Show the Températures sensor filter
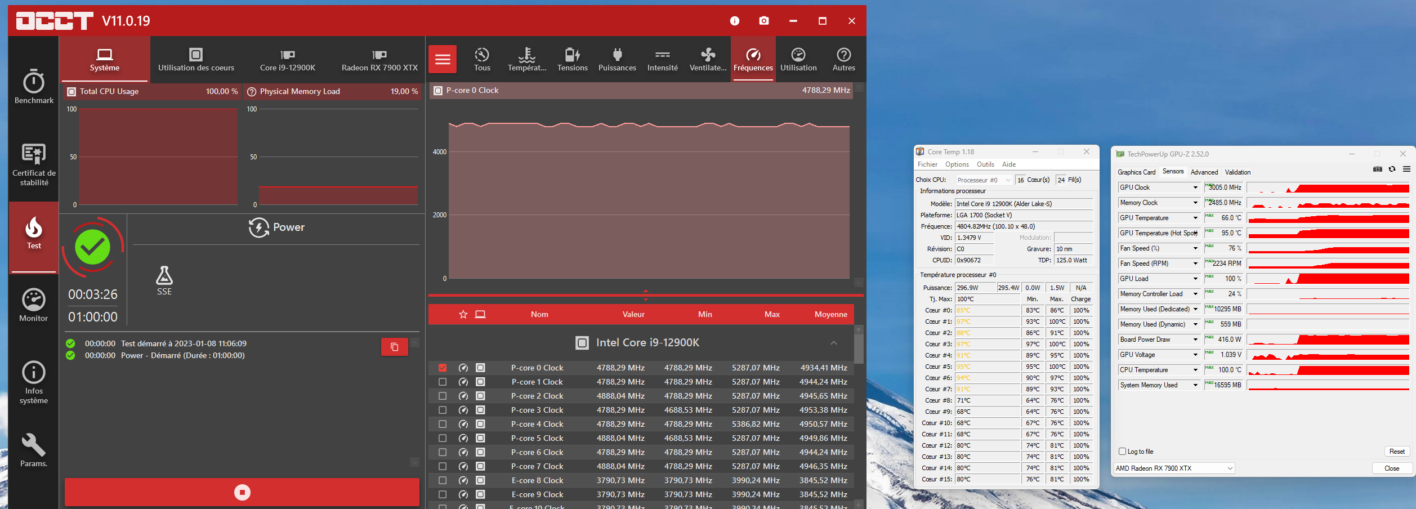This screenshot has width=1416, height=509. (526, 60)
